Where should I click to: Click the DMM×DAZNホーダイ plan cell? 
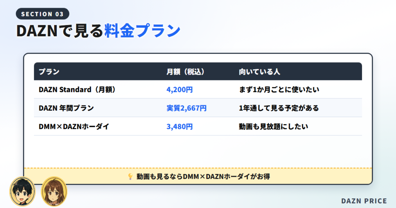pos(74,126)
